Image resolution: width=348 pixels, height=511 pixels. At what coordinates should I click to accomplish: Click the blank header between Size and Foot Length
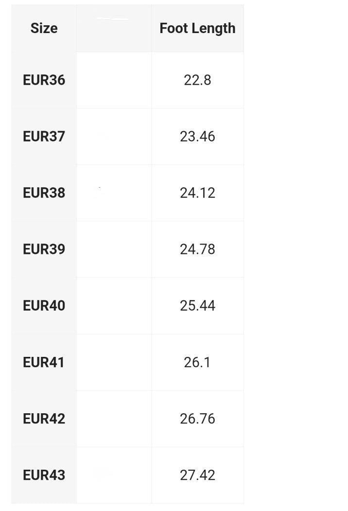point(114,28)
